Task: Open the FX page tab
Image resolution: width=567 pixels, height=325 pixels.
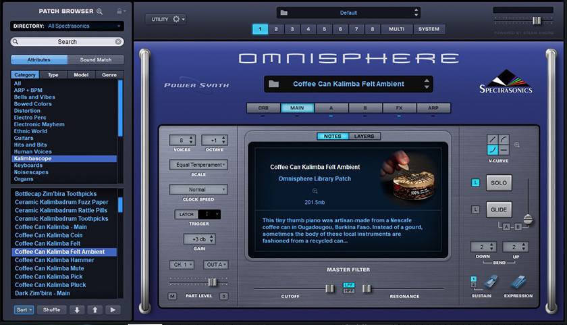Action: coord(399,108)
